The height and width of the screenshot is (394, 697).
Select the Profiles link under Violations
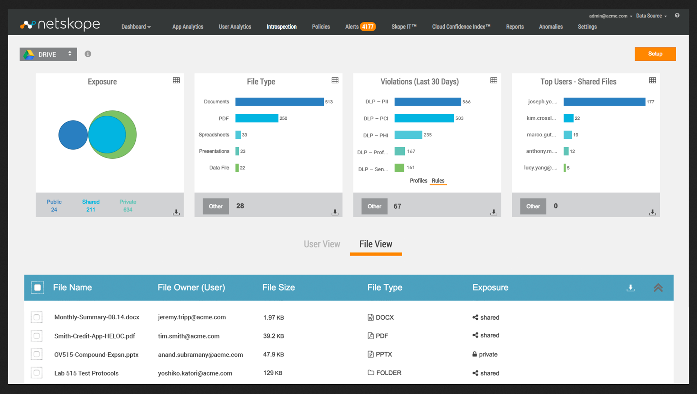418,181
